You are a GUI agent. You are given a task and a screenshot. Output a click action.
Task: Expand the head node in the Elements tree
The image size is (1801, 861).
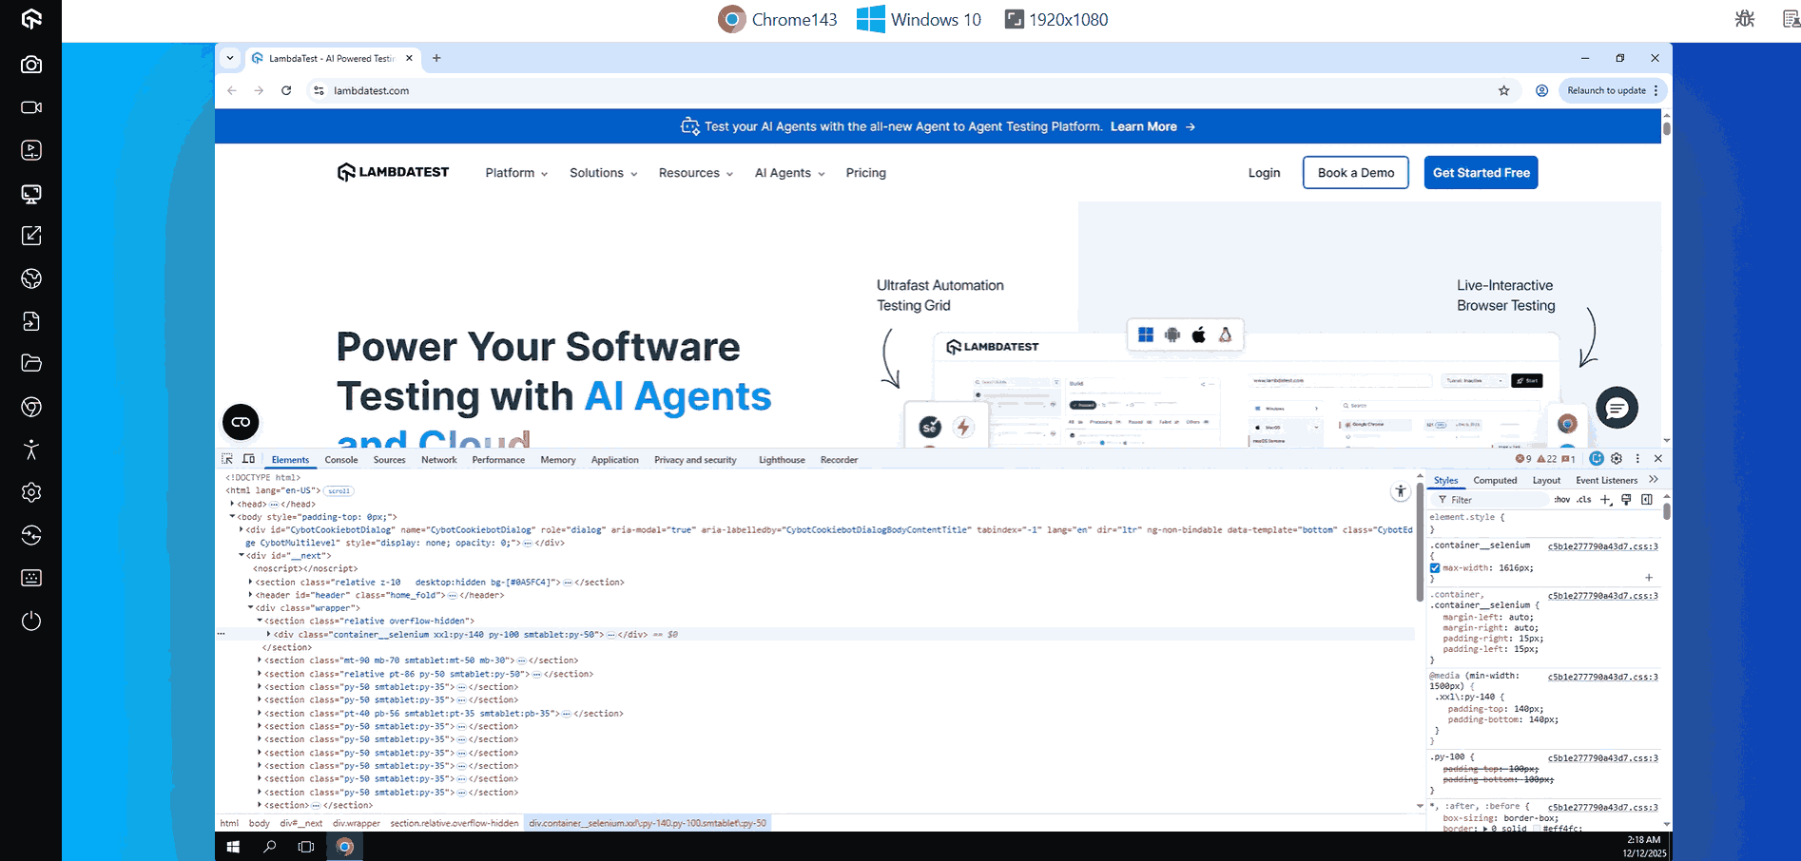(233, 504)
